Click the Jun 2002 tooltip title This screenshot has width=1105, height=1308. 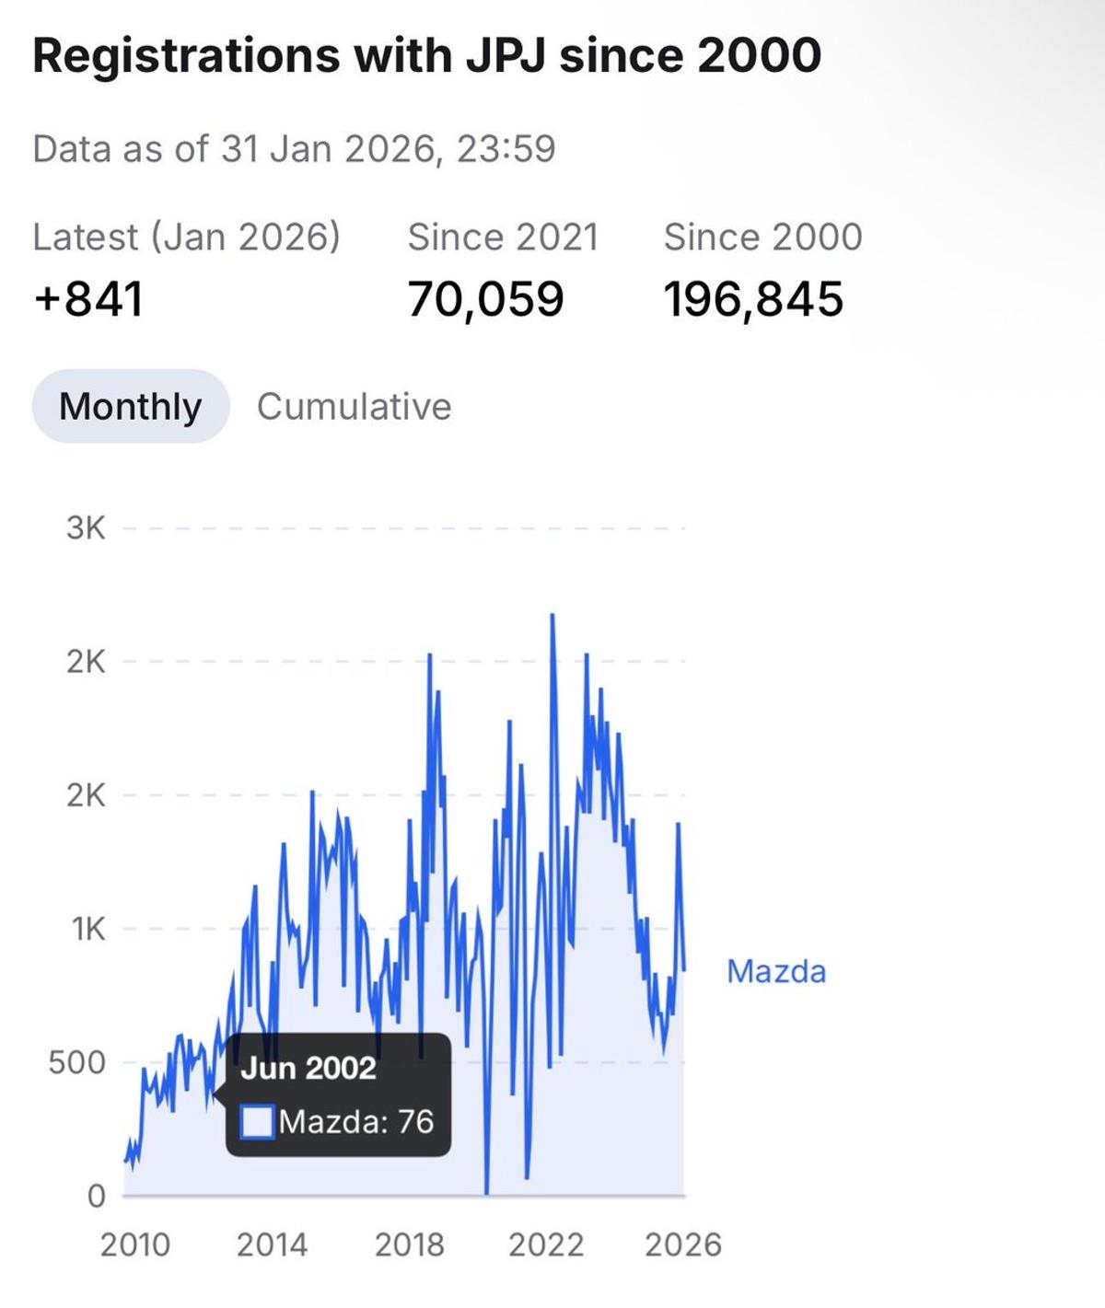308,1068
